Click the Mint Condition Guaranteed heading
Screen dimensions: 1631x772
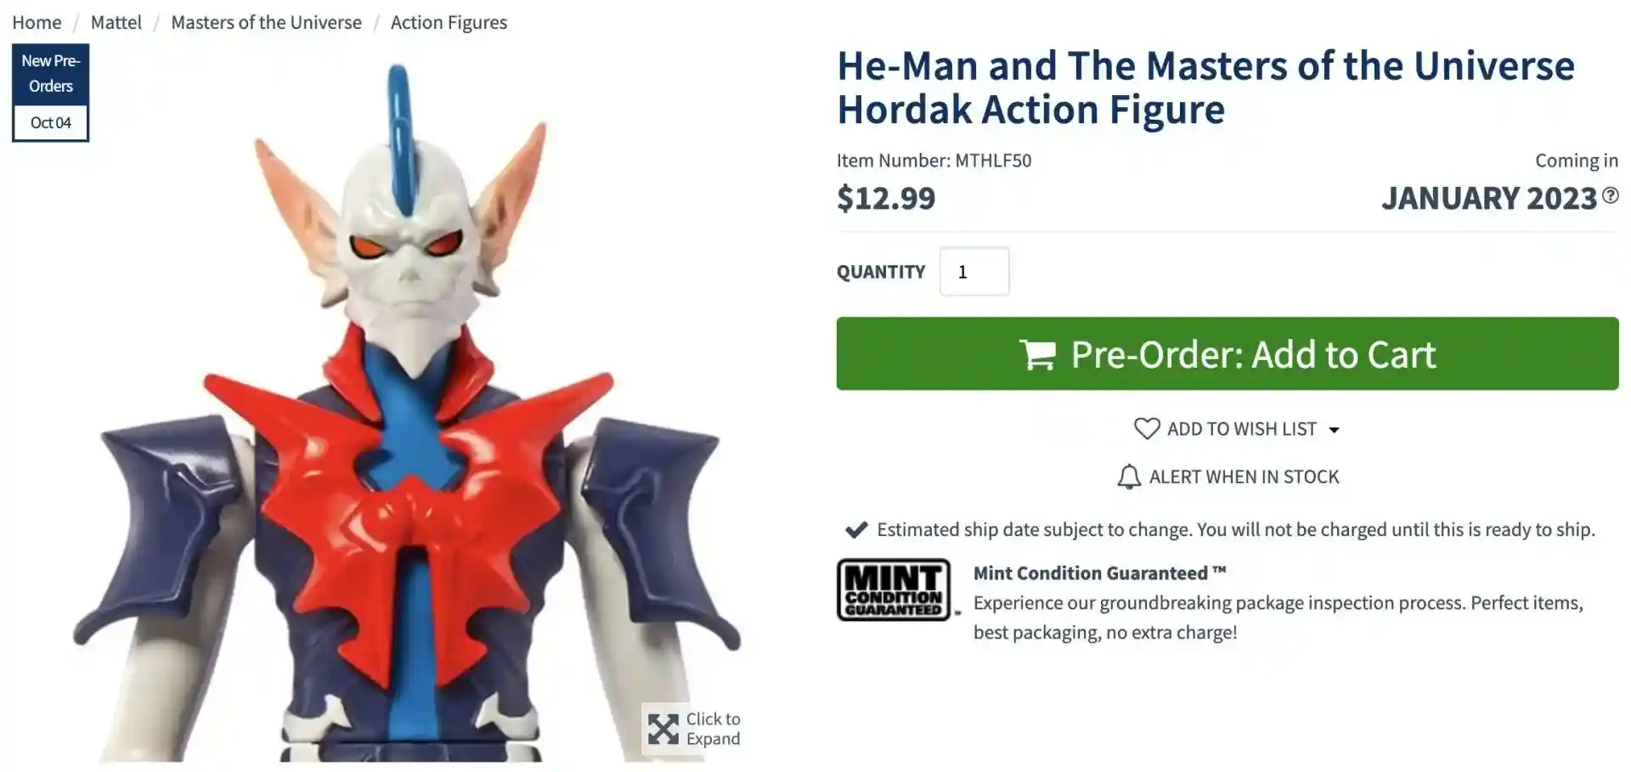tap(1099, 573)
